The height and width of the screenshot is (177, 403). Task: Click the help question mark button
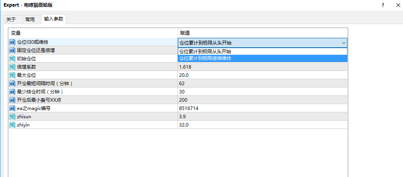[383, 5]
